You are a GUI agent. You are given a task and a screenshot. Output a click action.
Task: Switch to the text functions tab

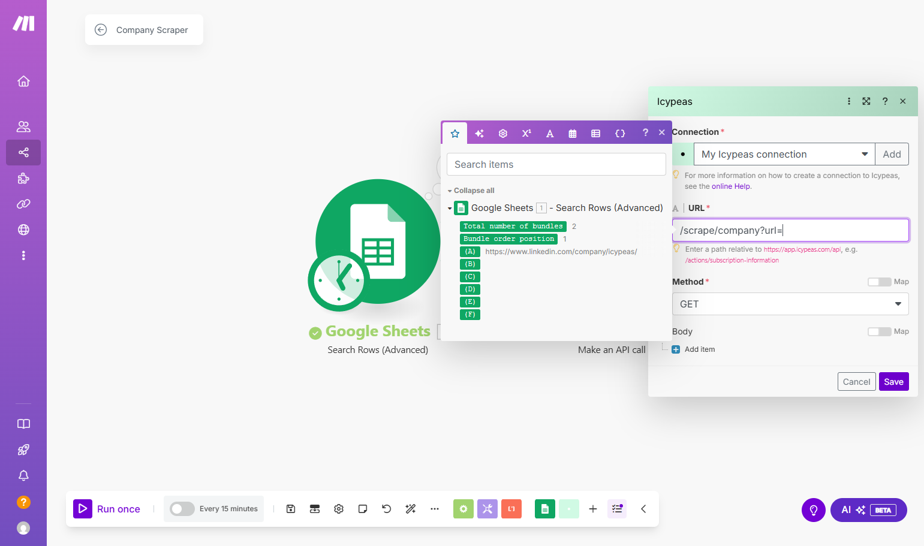550,133
